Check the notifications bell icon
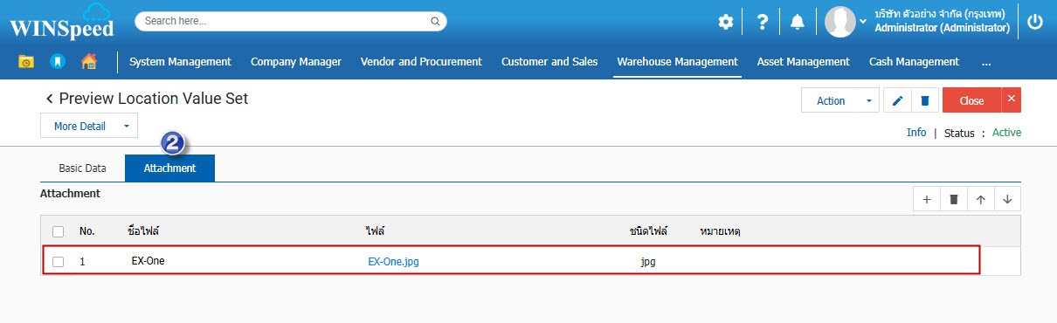 (797, 22)
